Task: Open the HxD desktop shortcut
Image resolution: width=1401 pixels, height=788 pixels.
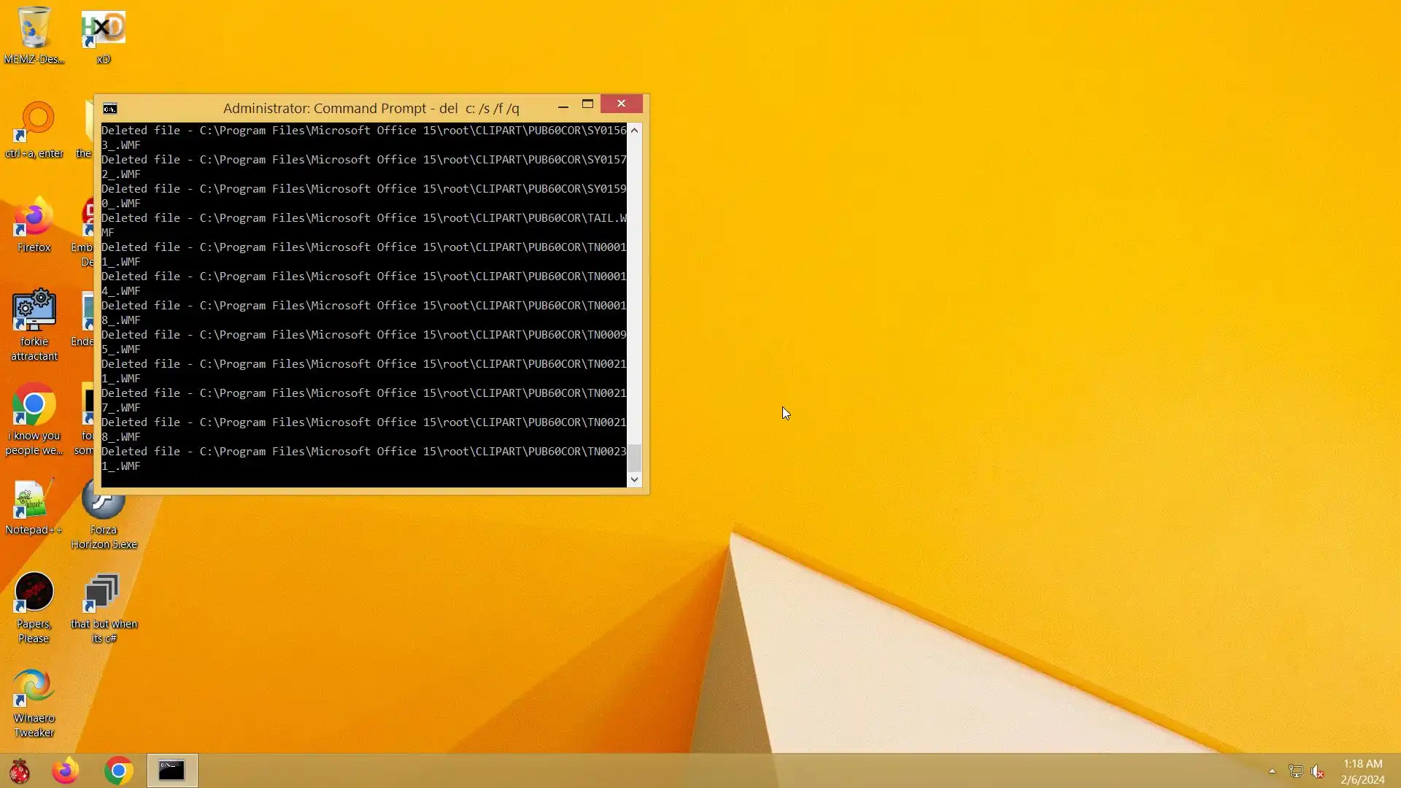Action: point(103,29)
